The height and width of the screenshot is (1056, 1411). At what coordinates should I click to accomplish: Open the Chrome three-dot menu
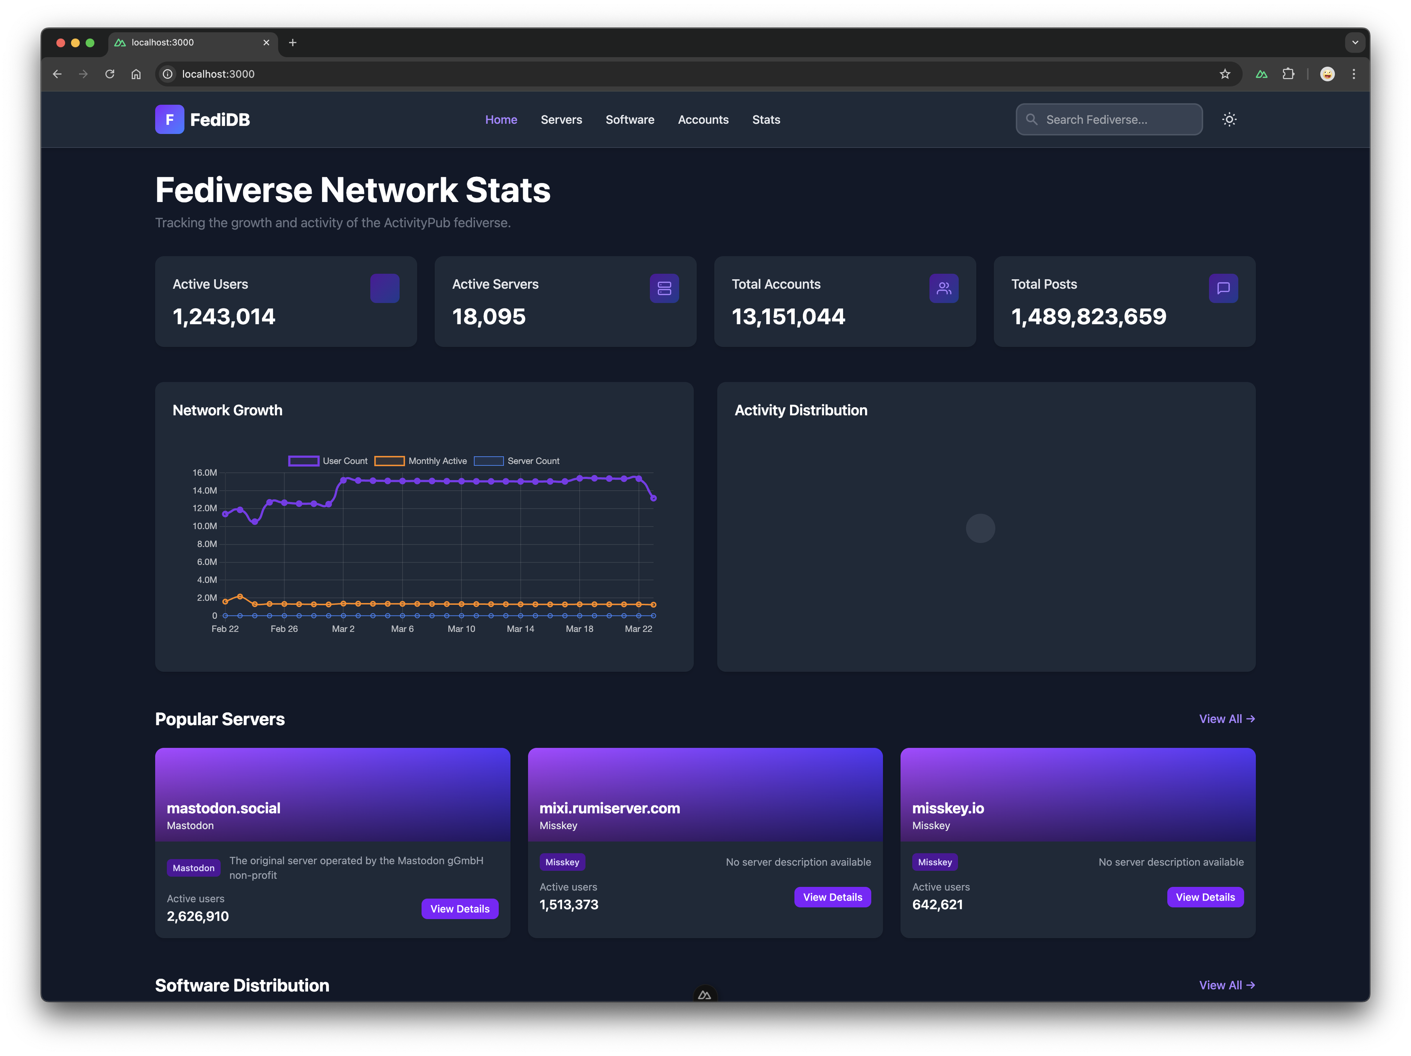1354,74
